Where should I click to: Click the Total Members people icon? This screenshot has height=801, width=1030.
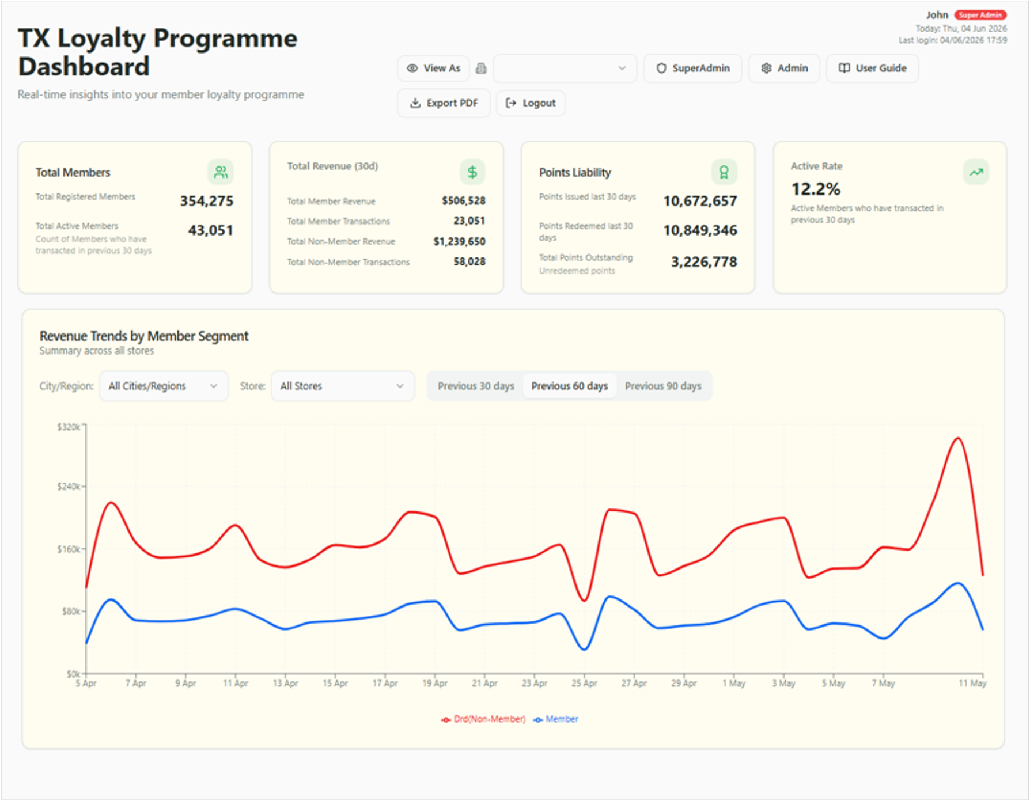pyautogui.click(x=221, y=172)
